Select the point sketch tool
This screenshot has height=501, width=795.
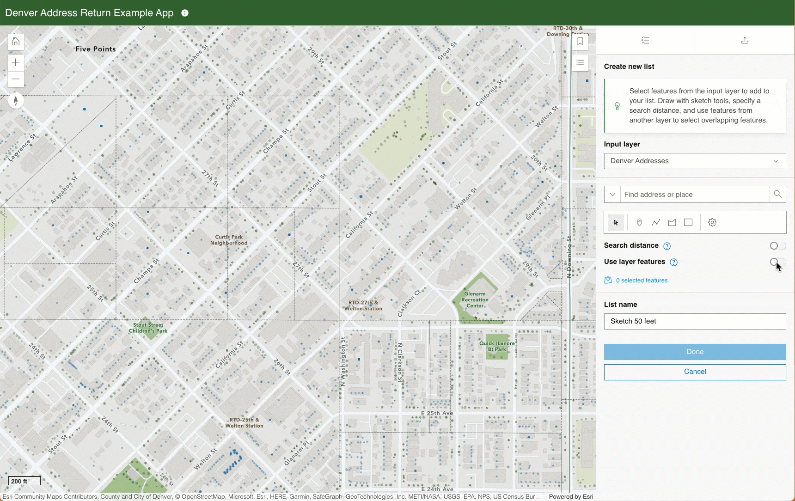point(639,222)
